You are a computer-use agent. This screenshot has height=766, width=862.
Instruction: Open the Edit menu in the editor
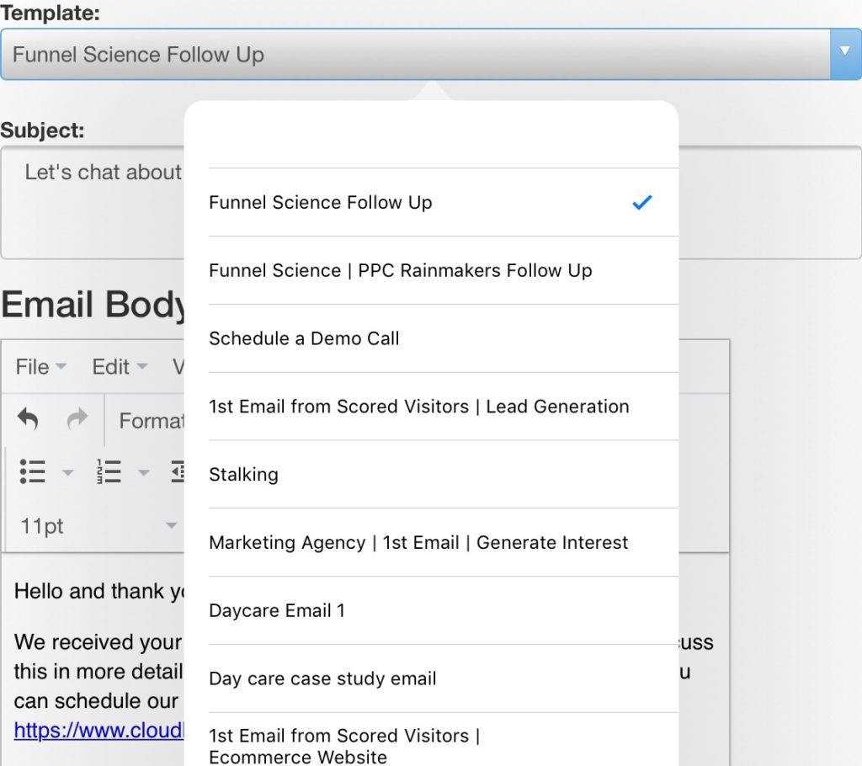coord(119,367)
